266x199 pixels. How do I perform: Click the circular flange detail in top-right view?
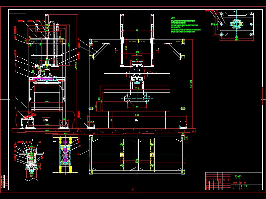pyautogui.click(x=236, y=24)
